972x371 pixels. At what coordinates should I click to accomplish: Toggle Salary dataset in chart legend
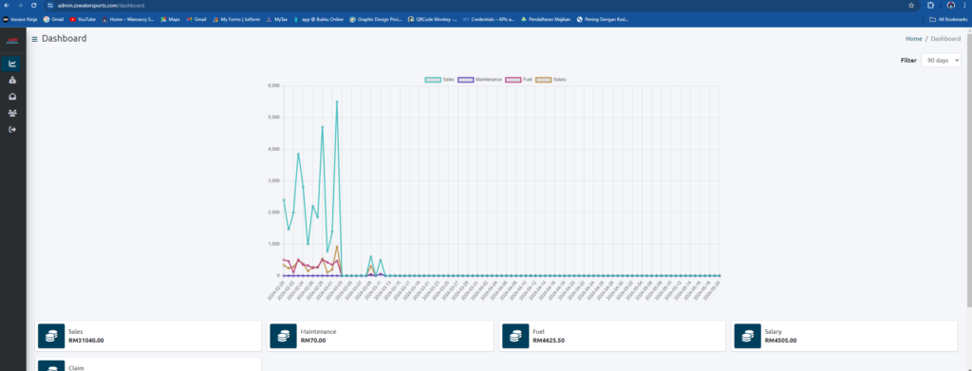(551, 80)
